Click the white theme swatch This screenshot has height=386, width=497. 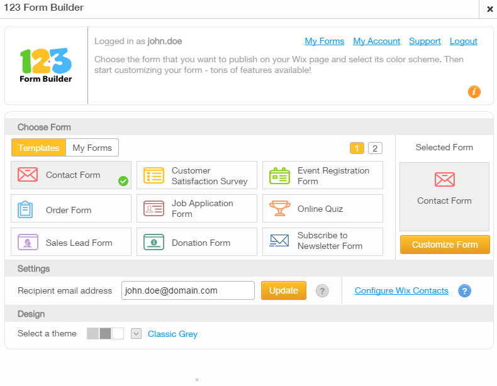[118, 333]
